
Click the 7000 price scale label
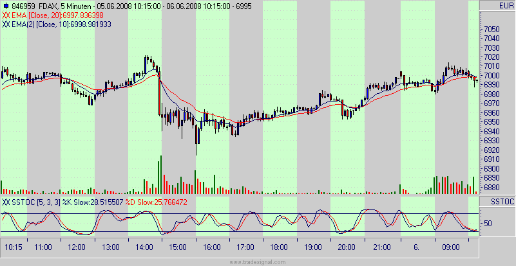492,76
